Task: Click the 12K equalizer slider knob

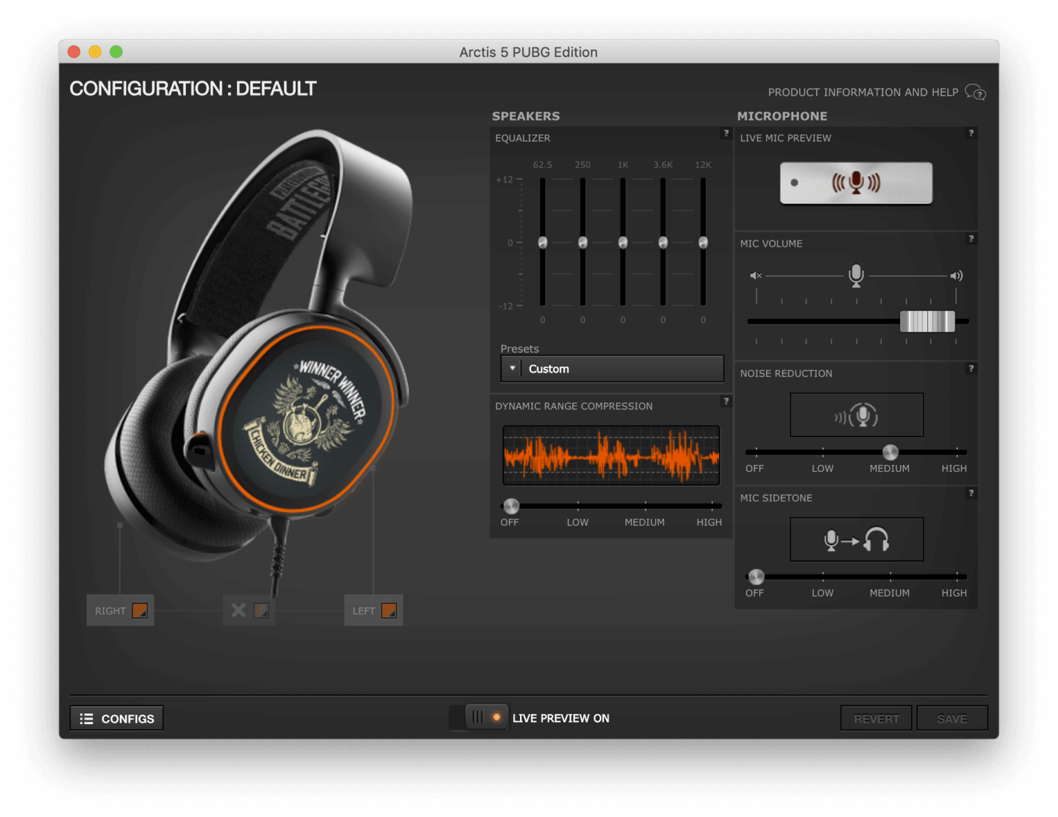Action: (703, 242)
